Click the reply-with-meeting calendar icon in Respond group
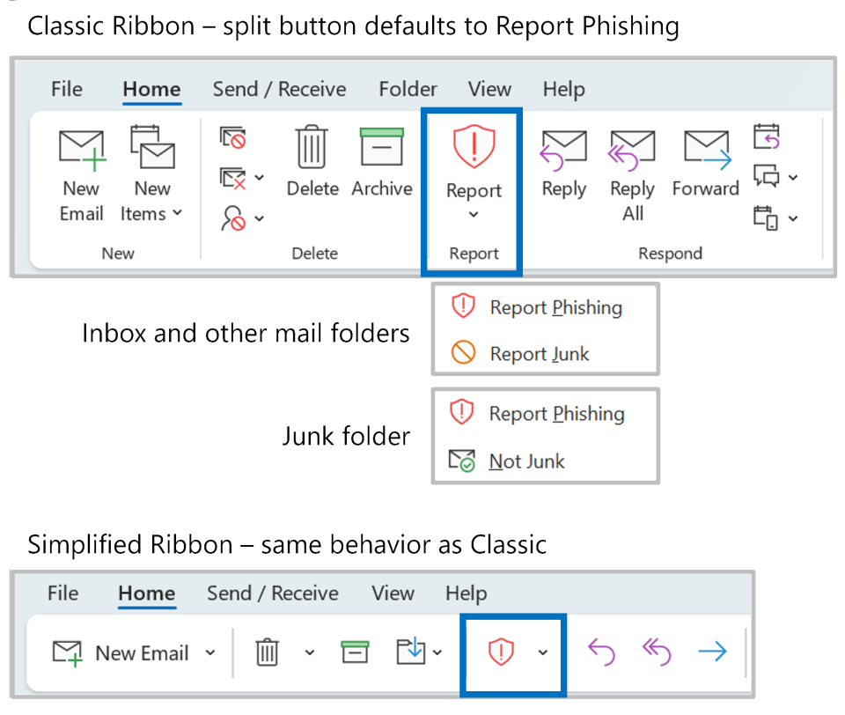This screenshot has width=845, height=715. (767, 137)
